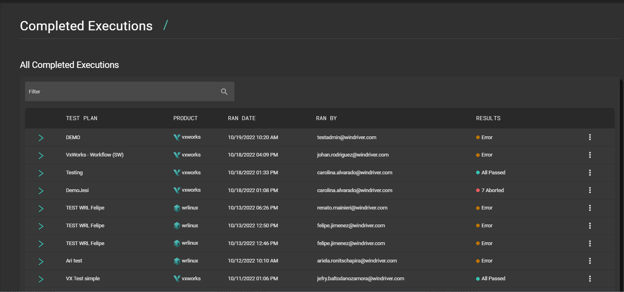Open three-dot menu for Testing row
624x292 pixels.
(x=590, y=173)
